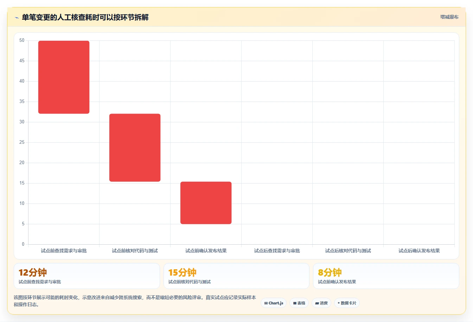
Task: Click the x-axis label 试点后核对代码与测试
Action: click(x=348, y=251)
